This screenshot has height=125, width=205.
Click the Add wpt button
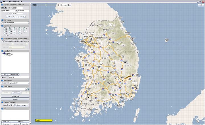pos(20,122)
